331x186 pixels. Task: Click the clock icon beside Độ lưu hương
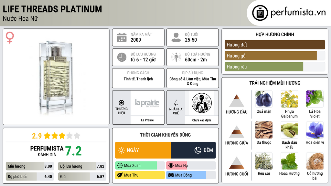pyautogui.click(x=122, y=57)
